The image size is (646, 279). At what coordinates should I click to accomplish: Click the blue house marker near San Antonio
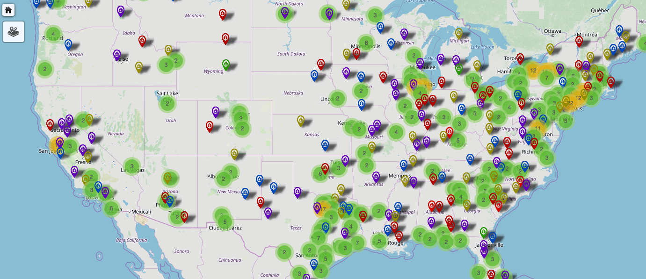pos(312,264)
